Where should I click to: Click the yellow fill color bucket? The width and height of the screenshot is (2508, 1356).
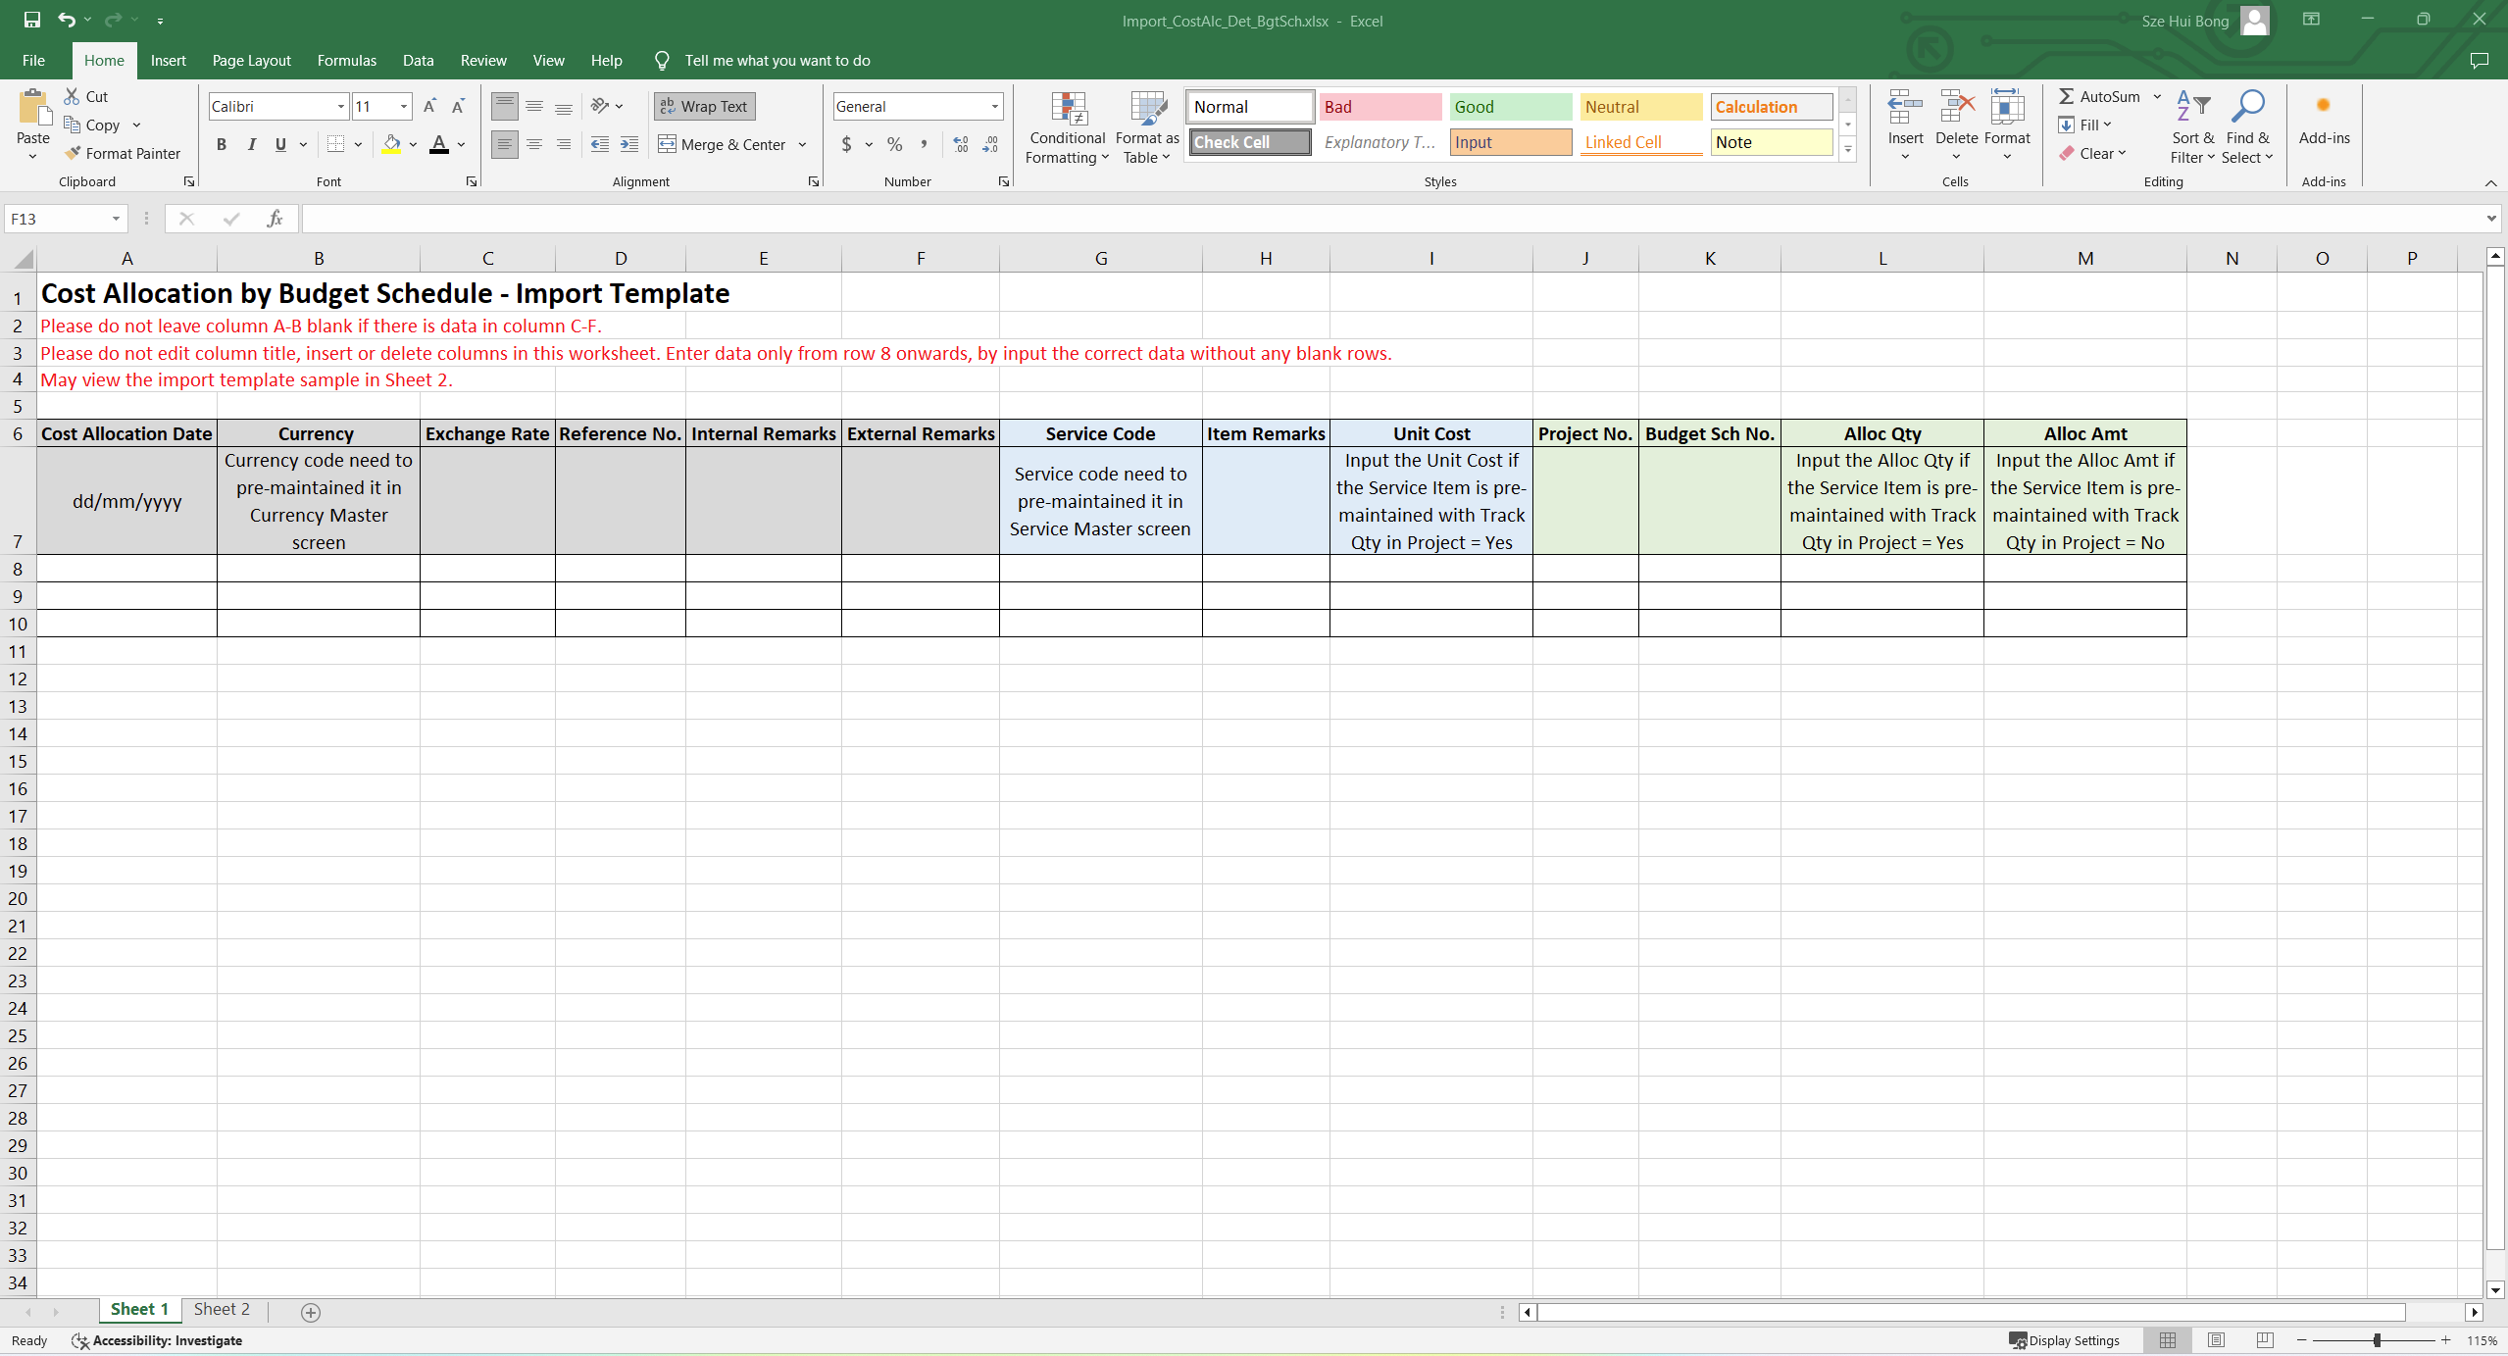pyautogui.click(x=391, y=144)
